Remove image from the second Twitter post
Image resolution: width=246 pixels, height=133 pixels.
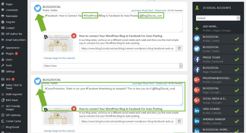[74, 108]
